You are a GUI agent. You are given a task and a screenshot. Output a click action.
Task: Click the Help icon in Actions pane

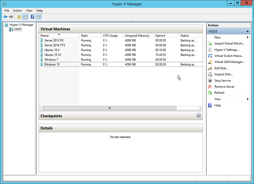tap(210, 105)
